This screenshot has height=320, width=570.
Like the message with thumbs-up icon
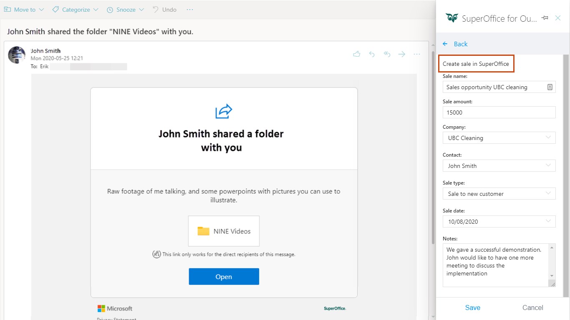tap(357, 54)
